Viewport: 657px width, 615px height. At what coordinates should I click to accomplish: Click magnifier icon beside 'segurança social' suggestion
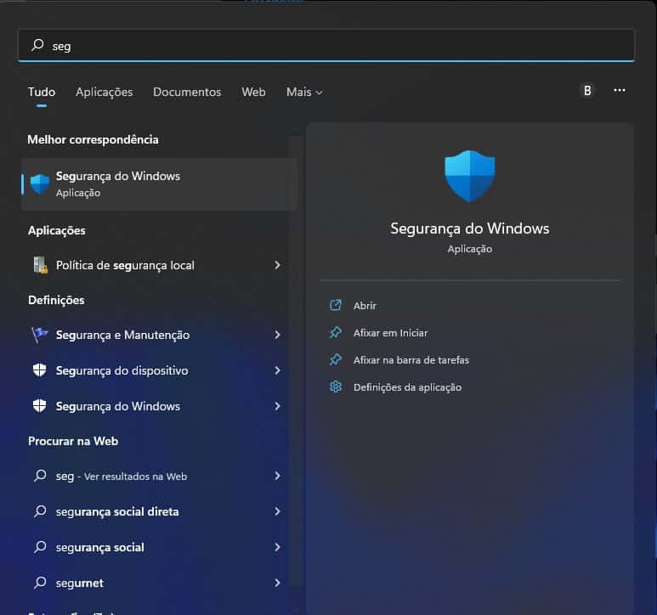point(40,547)
